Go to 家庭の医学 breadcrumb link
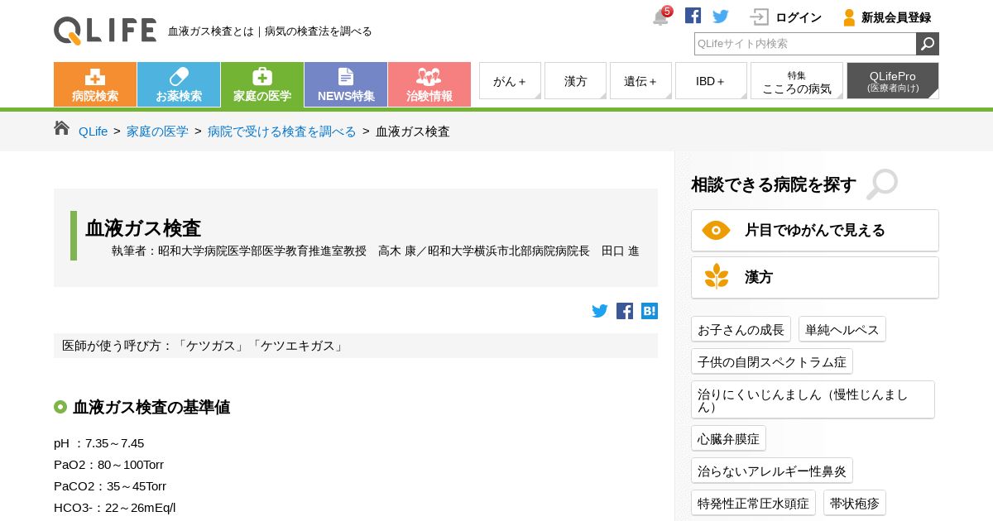Viewport: 993px width, 521px height. pyautogui.click(x=157, y=131)
